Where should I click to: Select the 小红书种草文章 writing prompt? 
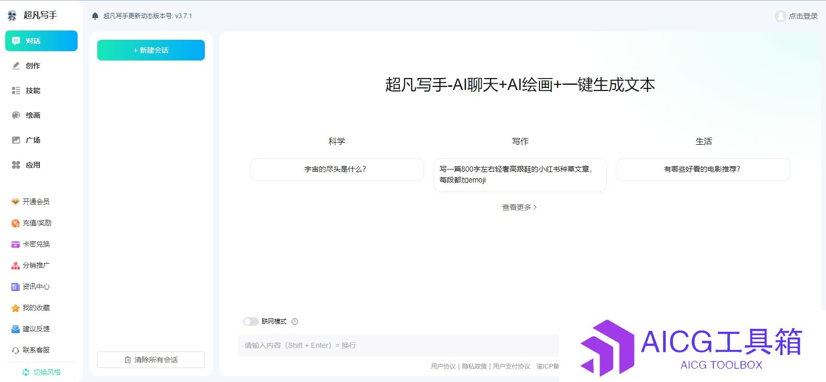click(x=520, y=175)
